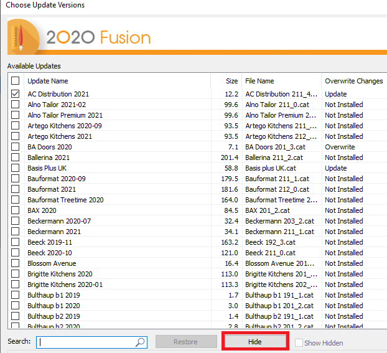
Task: Click Overwrite status for BA Doors 2020
Action: coord(340,147)
